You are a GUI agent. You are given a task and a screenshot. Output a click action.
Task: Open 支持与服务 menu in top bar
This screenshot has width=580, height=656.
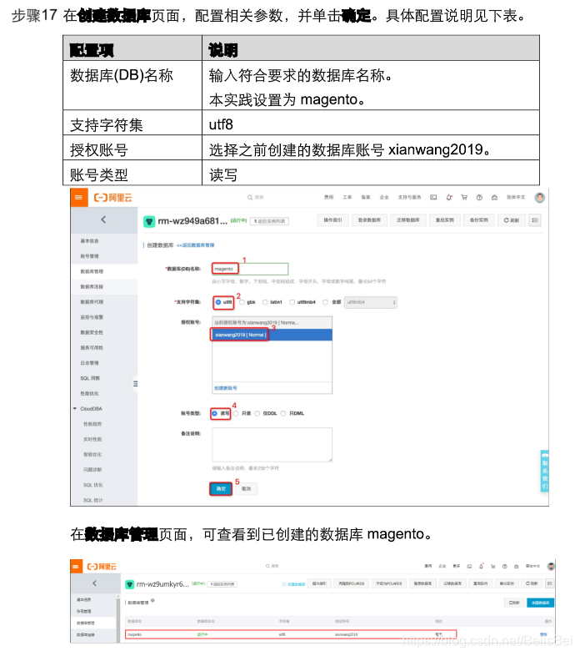pyautogui.click(x=409, y=197)
